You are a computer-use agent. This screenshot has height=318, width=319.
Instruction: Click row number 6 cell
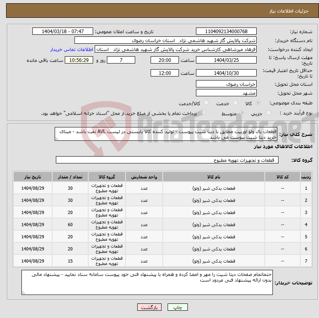(306, 249)
